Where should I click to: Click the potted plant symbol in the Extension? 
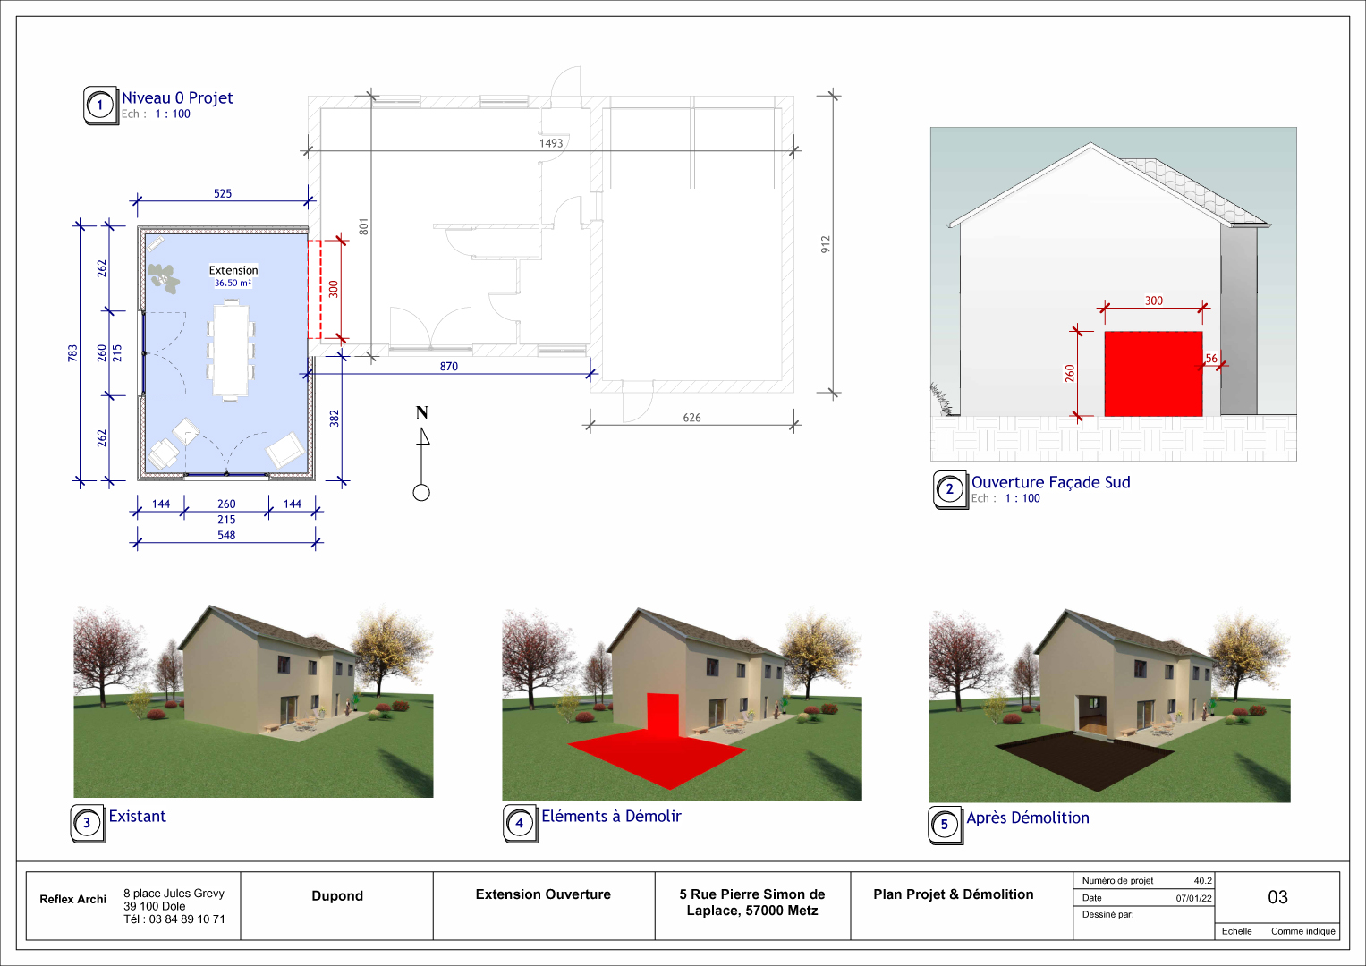[x=164, y=277]
